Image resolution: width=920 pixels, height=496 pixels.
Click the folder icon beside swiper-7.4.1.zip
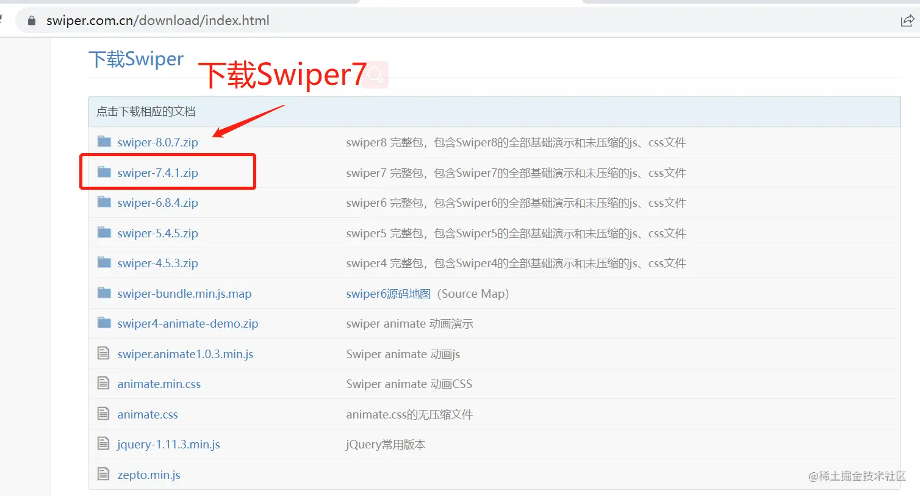tap(104, 172)
